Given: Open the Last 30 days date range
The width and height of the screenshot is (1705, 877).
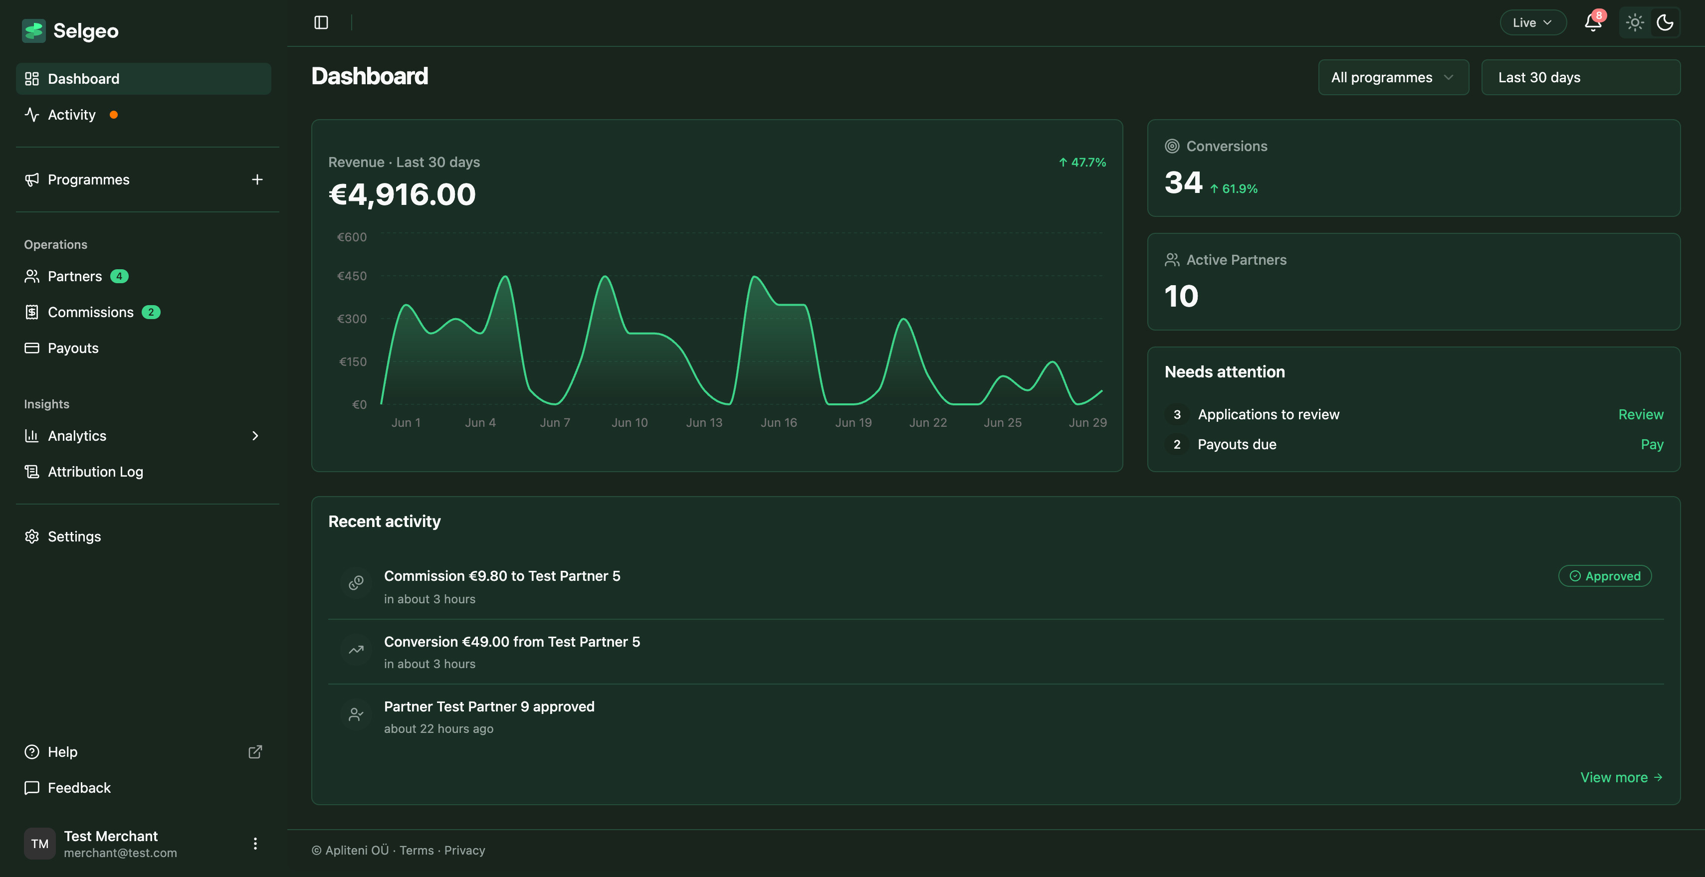Looking at the screenshot, I should 1581,77.
